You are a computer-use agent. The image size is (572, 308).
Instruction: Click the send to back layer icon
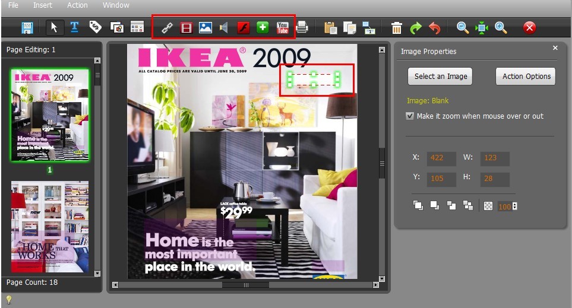coord(468,205)
